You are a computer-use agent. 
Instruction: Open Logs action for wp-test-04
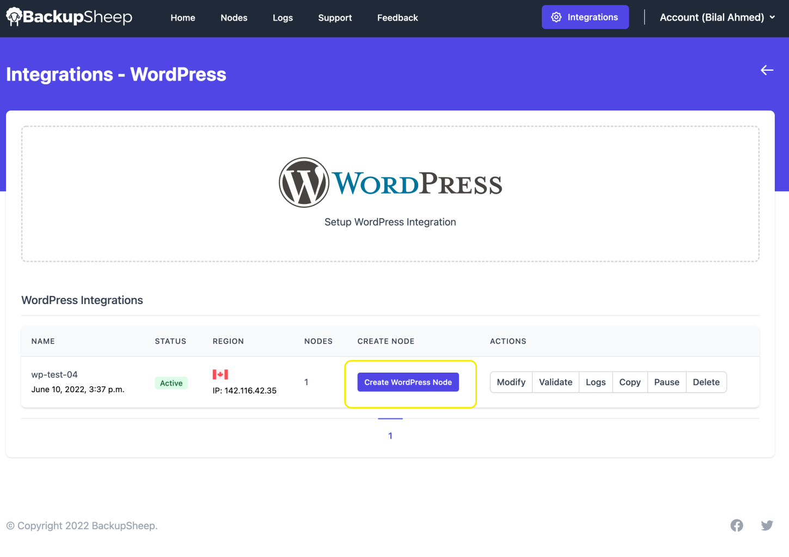(x=596, y=382)
